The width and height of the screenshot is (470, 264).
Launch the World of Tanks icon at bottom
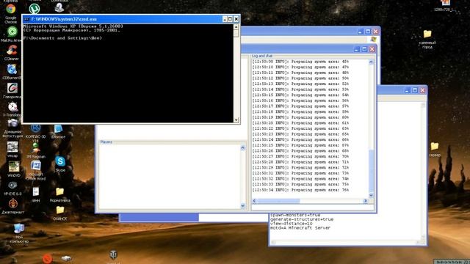tap(113, 254)
